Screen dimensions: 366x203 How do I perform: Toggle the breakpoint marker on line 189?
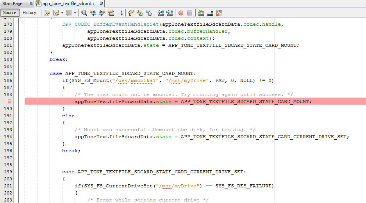point(10,101)
